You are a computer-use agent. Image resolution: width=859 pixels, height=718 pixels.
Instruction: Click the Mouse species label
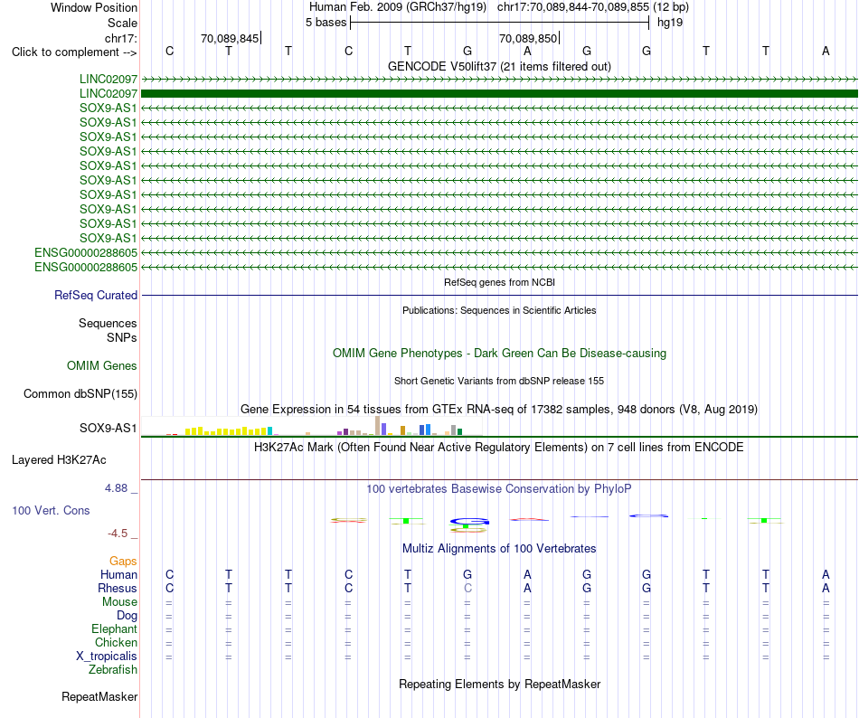(x=119, y=602)
